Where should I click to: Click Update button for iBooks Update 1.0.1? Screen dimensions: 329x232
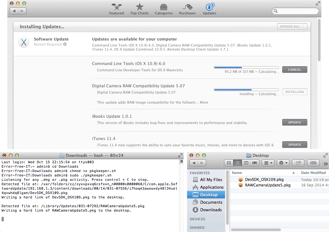click(x=294, y=122)
